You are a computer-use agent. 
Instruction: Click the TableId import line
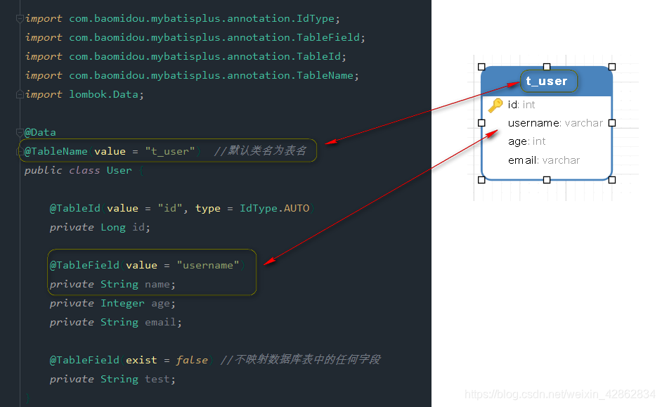pyautogui.click(x=186, y=56)
